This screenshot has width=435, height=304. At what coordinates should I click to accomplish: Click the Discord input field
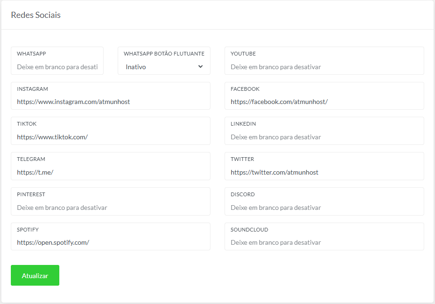pyautogui.click(x=324, y=208)
